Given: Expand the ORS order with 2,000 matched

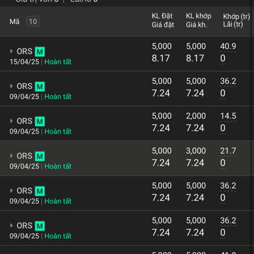Looking at the screenshot, I should 11,121.
